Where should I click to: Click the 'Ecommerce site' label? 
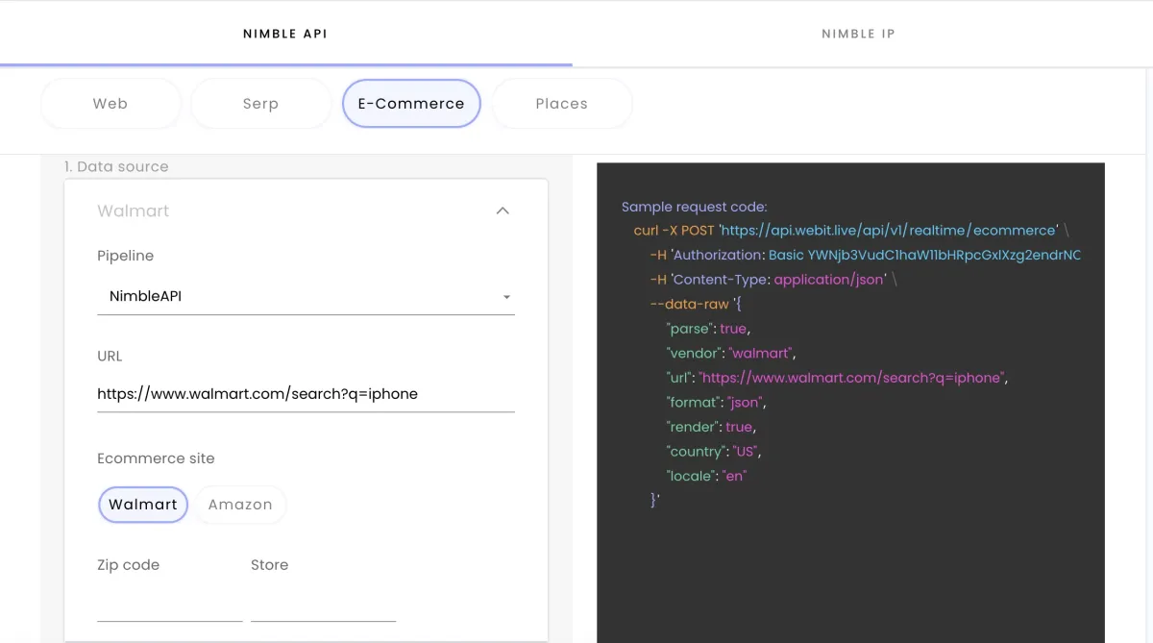[156, 458]
